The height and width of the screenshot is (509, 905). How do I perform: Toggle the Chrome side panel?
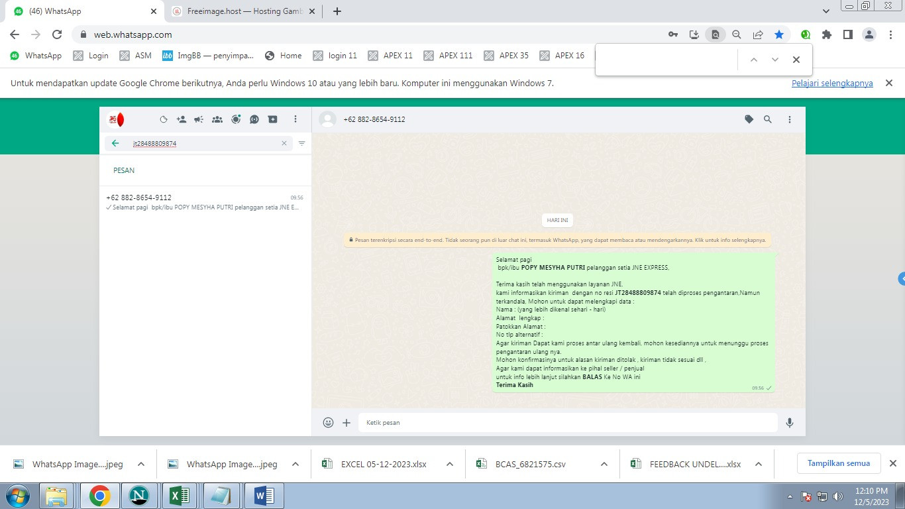click(848, 34)
